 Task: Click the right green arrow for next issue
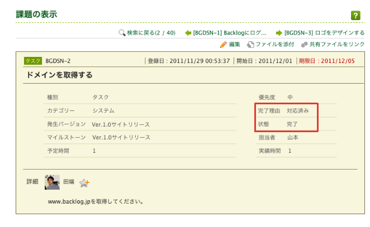point(279,33)
